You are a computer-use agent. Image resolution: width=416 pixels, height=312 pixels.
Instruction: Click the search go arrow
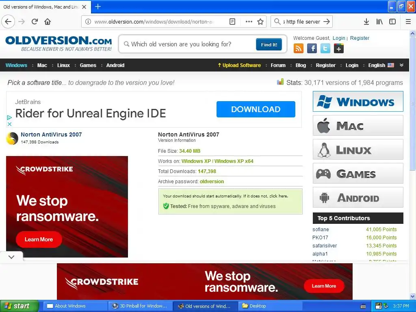point(327,22)
